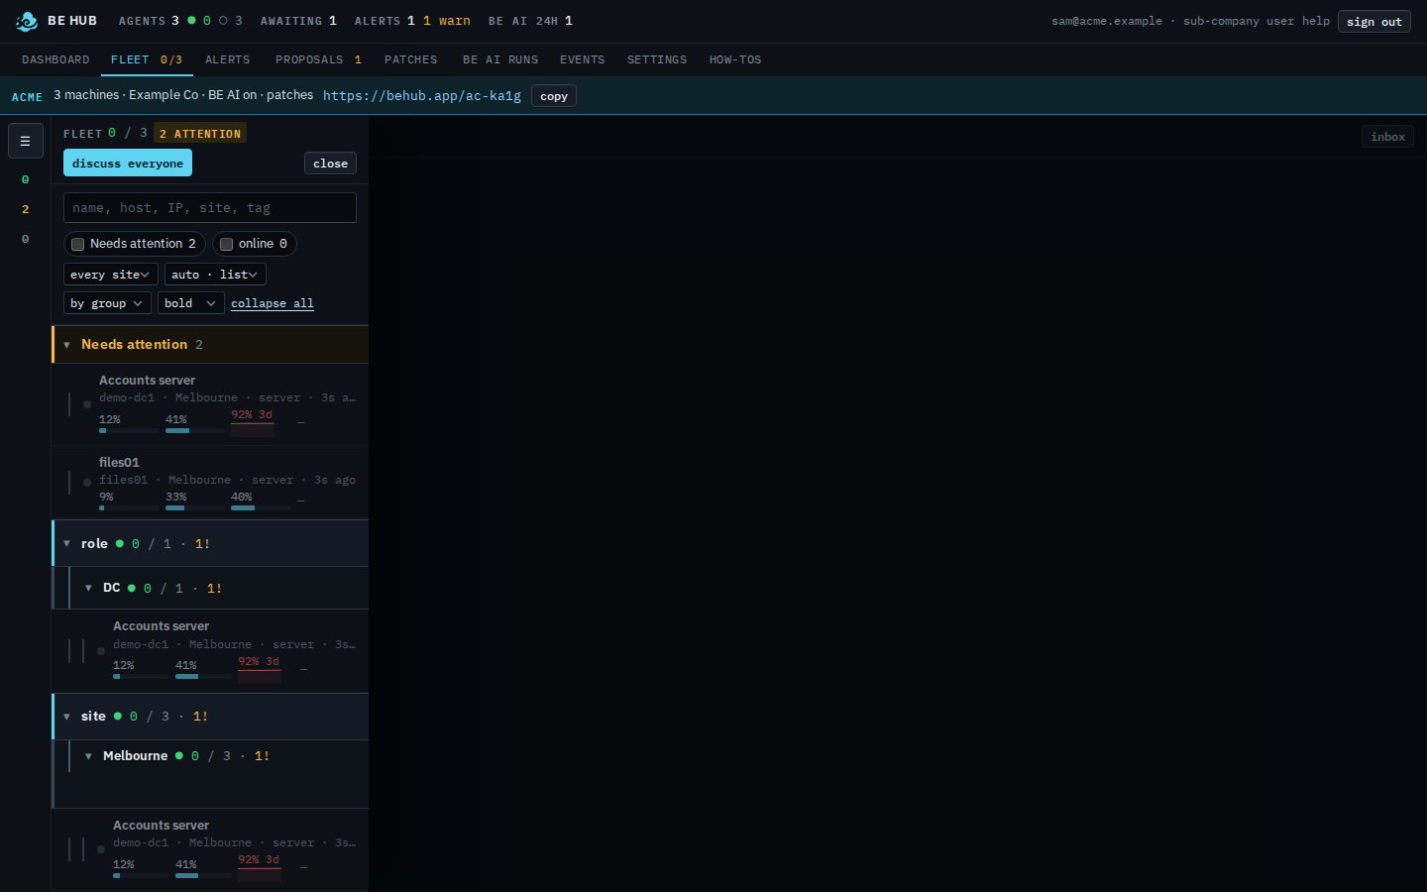This screenshot has height=892, width=1427.
Task: Collapse the Needs attention section
Action: 66,345
